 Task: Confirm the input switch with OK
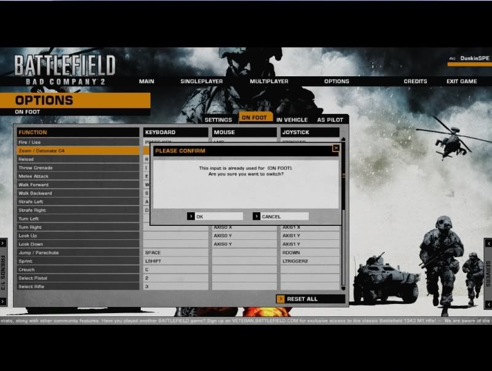(x=215, y=216)
